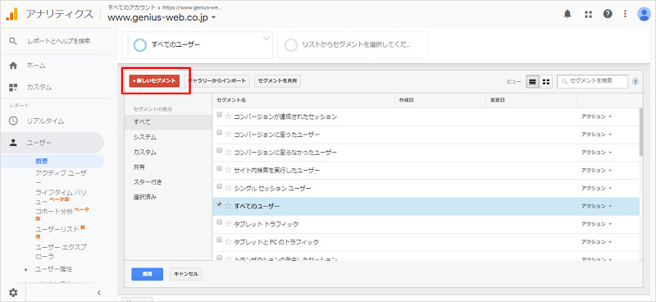This screenshot has width=656, height=302.
Task: Switch to list view icon
Action: pos(532,82)
